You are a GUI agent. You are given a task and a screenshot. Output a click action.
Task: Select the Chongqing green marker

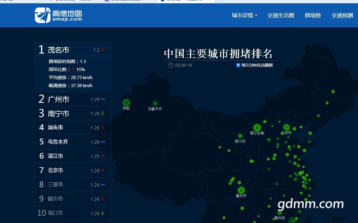point(241,190)
